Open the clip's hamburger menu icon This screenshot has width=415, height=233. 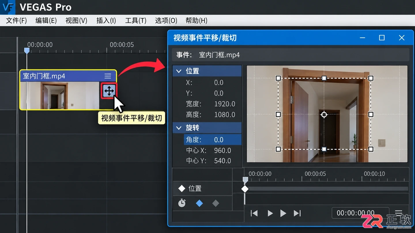tap(108, 76)
